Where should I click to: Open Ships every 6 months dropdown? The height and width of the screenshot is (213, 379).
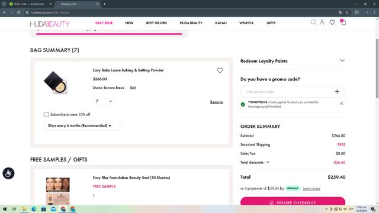[x=82, y=125]
